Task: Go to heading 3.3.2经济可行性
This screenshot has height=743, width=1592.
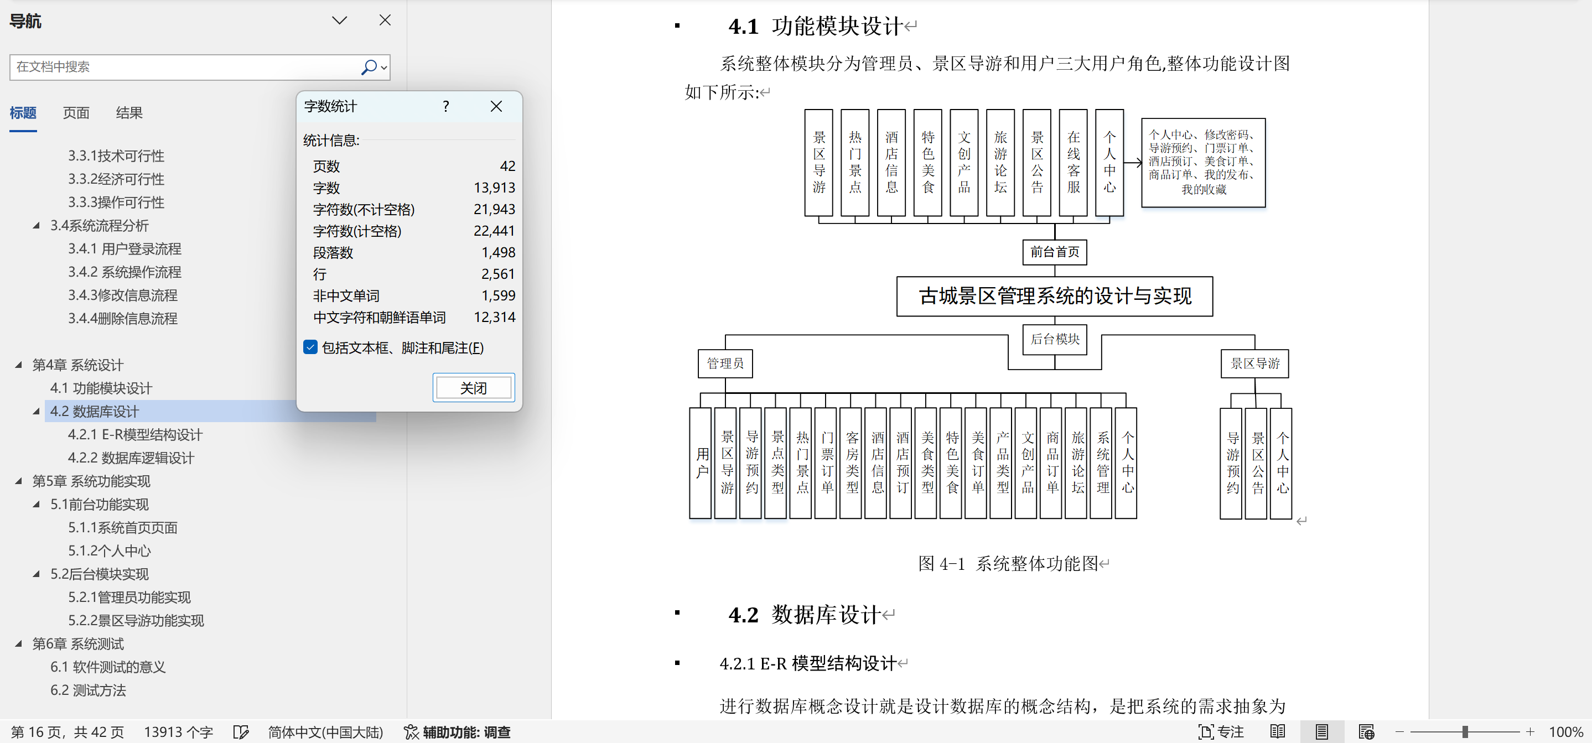Action: tap(116, 179)
